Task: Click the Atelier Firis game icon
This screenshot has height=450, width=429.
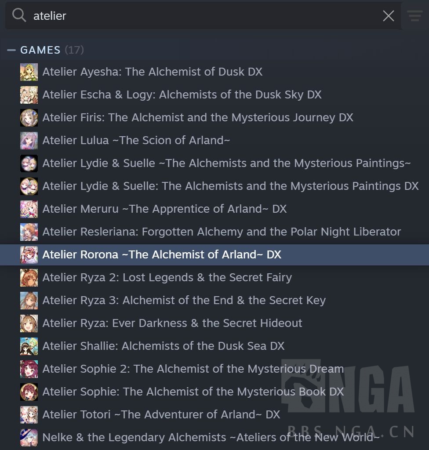Action: [x=29, y=118]
